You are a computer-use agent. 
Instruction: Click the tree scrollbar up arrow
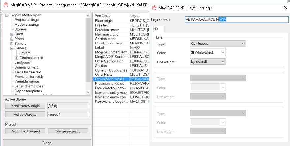(88, 15)
